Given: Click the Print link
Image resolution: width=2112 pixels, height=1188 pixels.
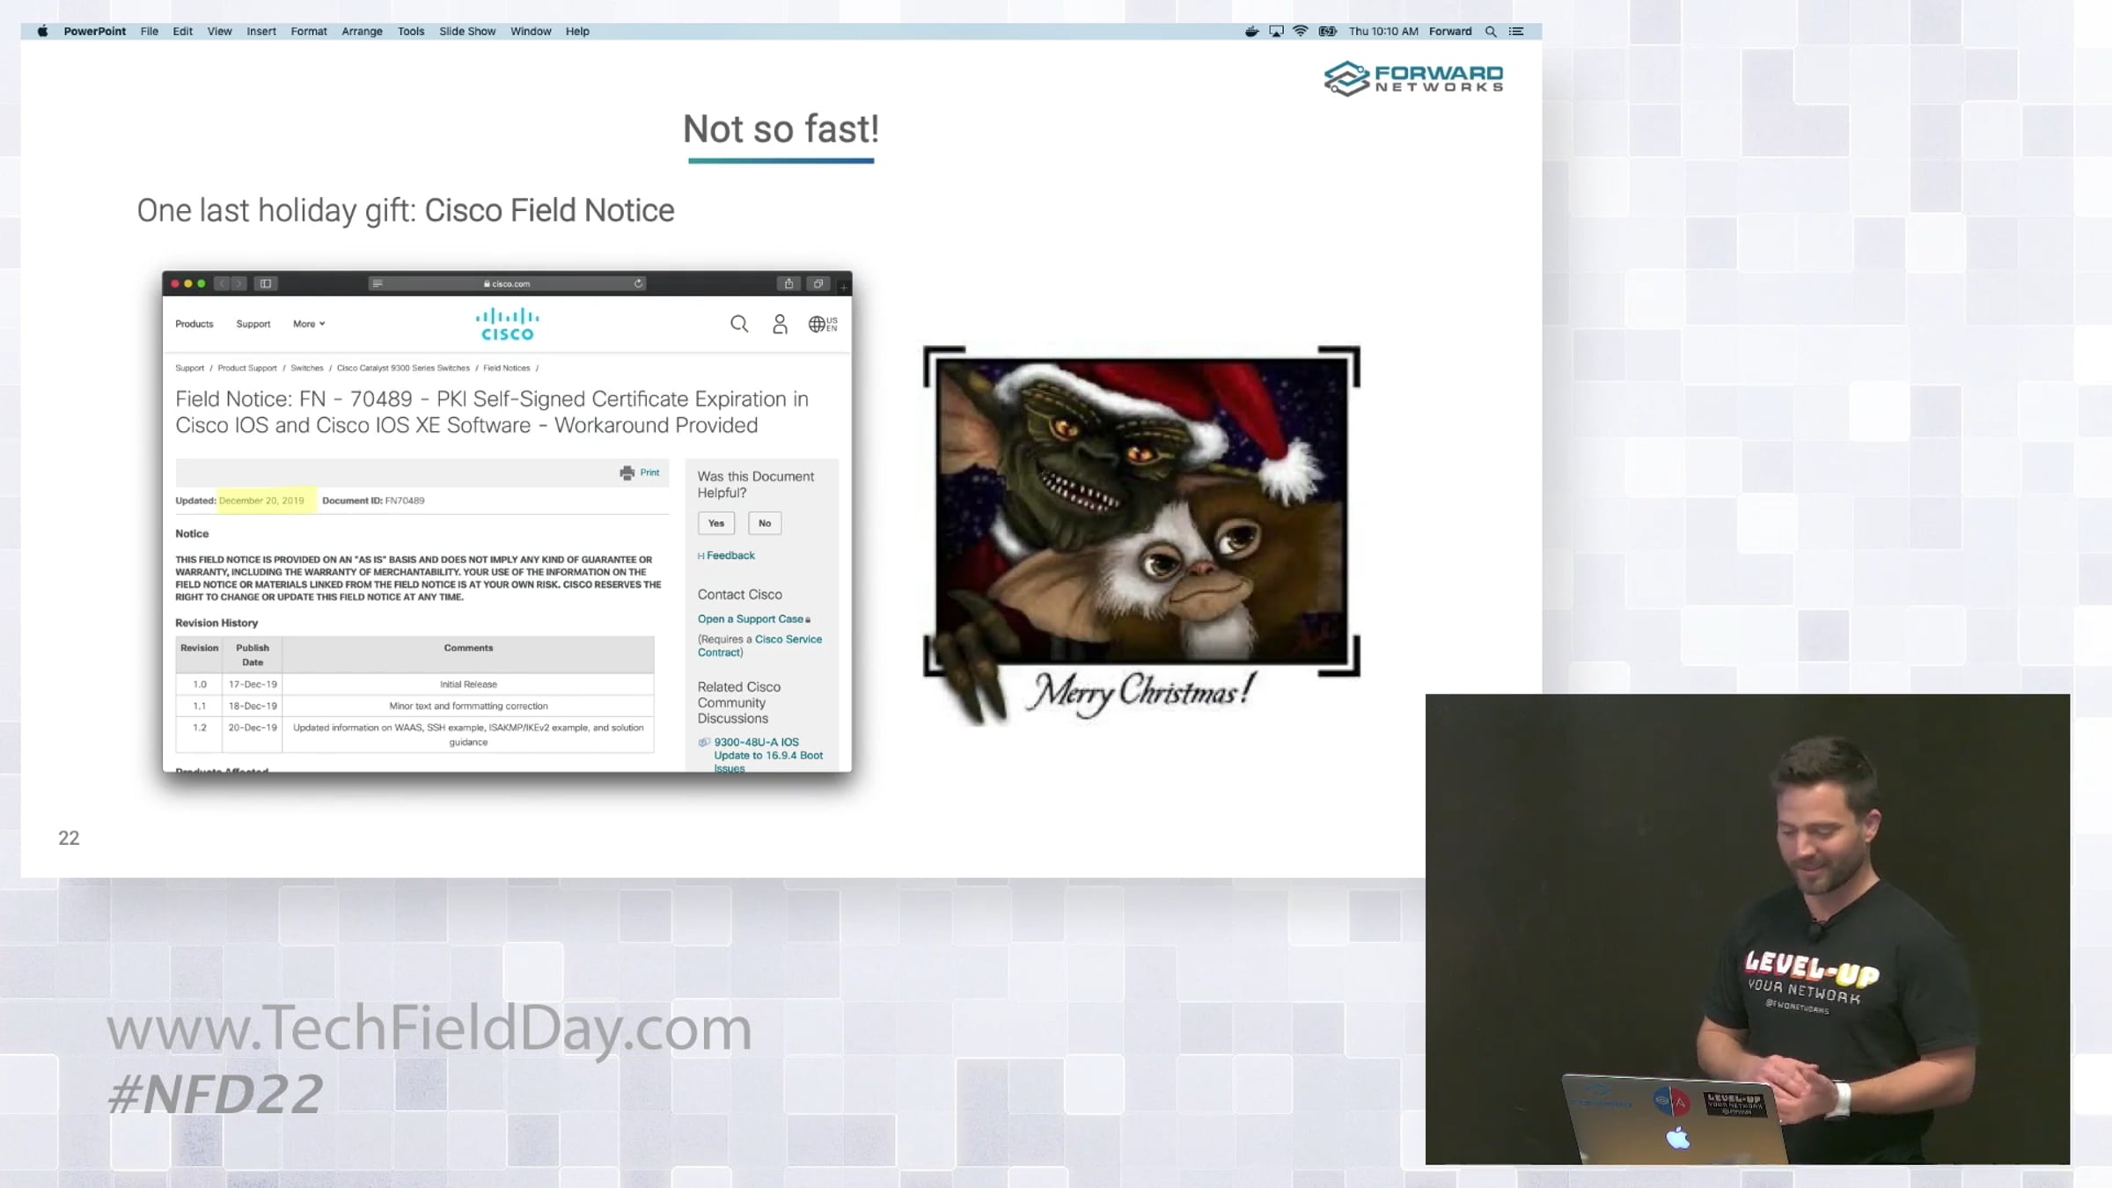Looking at the screenshot, I should click(x=649, y=473).
